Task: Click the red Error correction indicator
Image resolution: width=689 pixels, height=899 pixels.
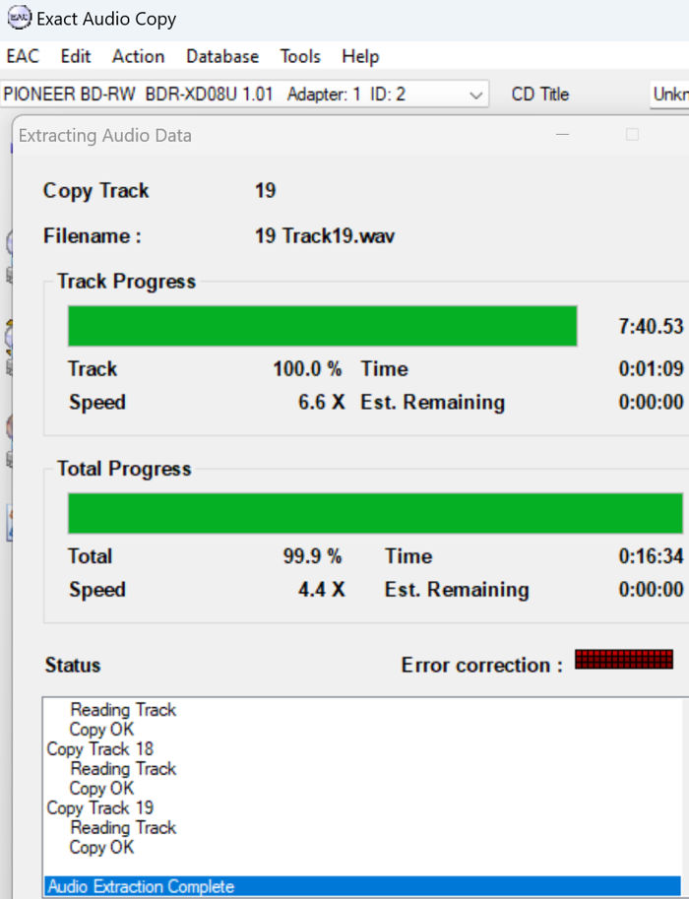Action: (624, 660)
